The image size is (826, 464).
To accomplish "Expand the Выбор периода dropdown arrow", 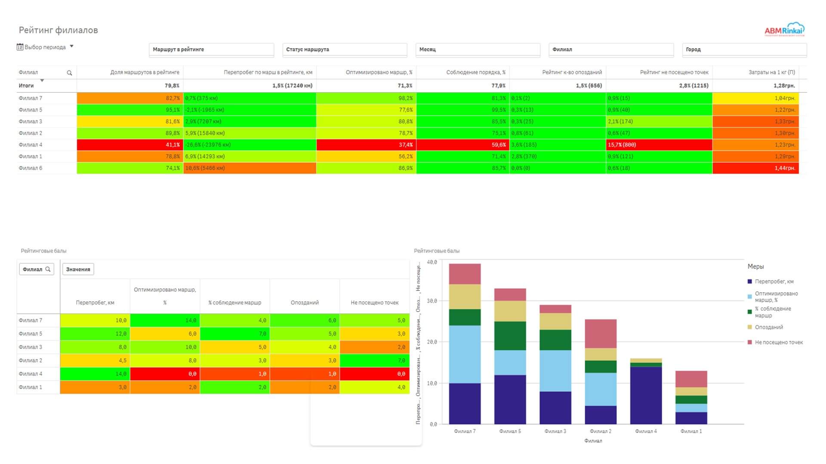I will [x=71, y=46].
